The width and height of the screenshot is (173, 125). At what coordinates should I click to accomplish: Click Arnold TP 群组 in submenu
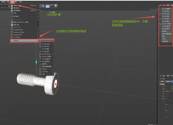click(46, 56)
